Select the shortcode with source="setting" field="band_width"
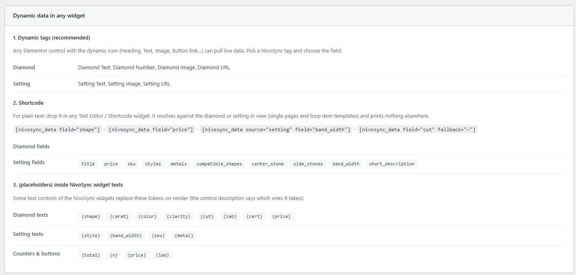Image resolution: width=576 pixels, height=275 pixels. pos(276,130)
